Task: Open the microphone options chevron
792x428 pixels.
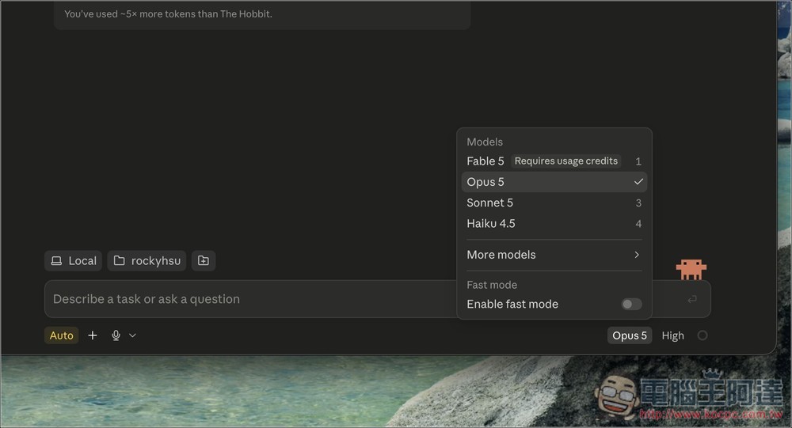Action: [x=132, y=335]
